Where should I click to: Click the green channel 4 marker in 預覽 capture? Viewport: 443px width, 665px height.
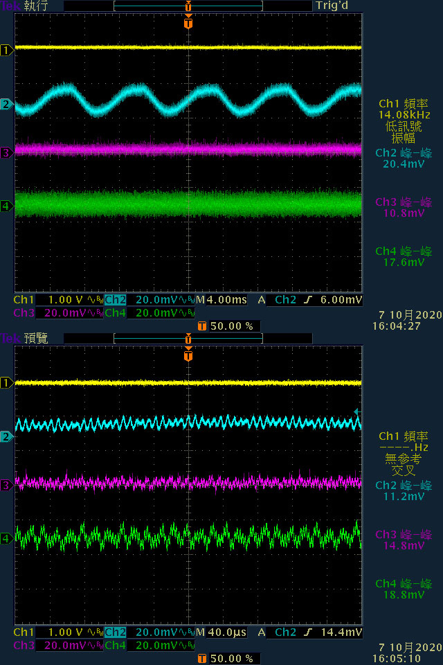(6, 538)
